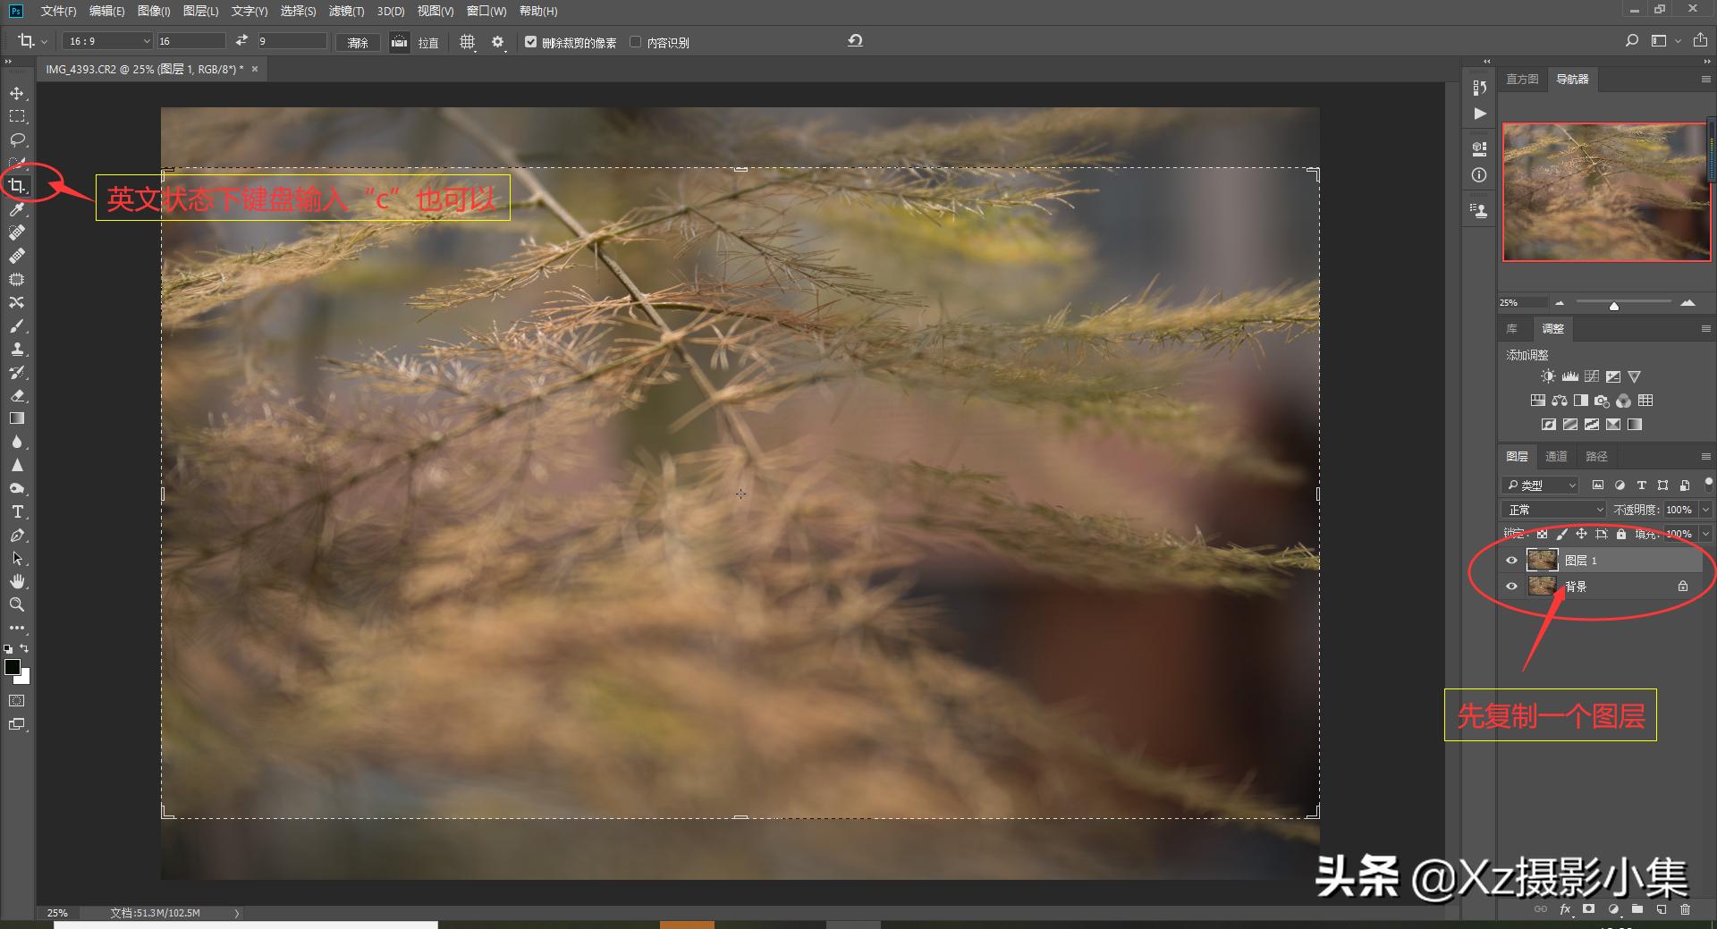
Task: Select the Sharpen tool
Action: point(17,465)
